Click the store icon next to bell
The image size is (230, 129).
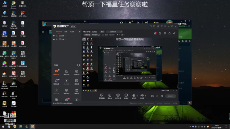tap(165, 33)
